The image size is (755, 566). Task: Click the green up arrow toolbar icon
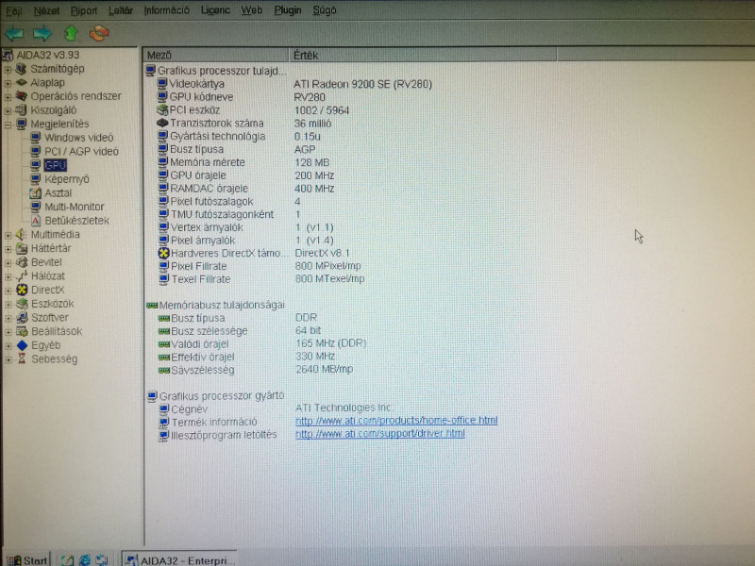coord(71,33)
